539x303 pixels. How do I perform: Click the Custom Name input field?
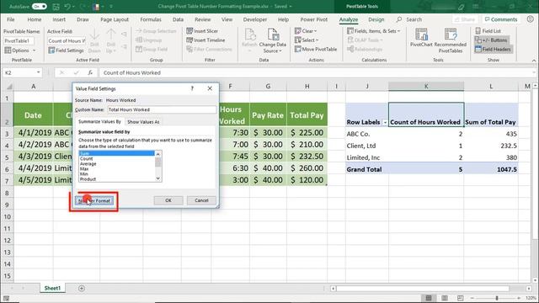[x=162, y=109]
